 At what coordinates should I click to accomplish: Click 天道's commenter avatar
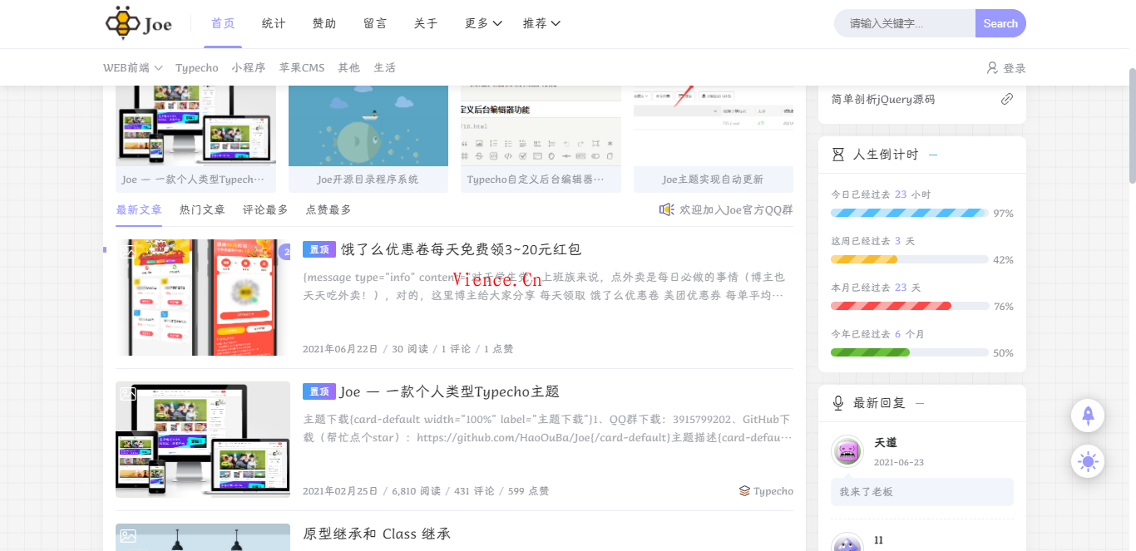pyautogui.click(x=847, y=451)
